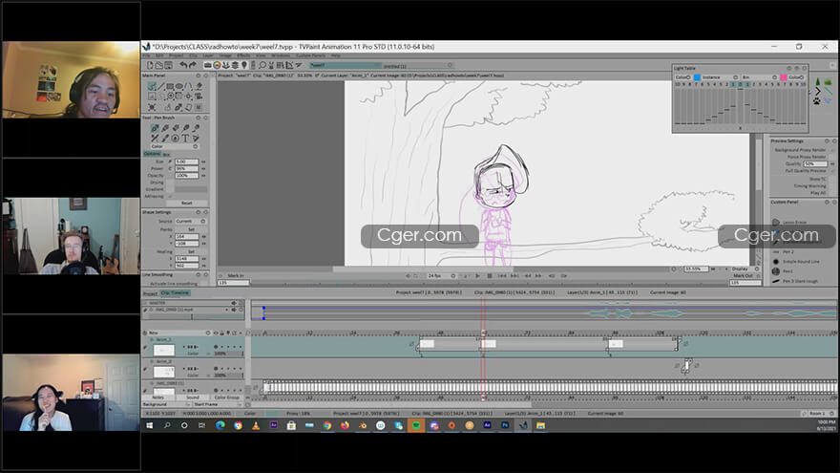This screenshot has width=840, height=473.
Task: Toggle the eye icon in the layer header
Action: [x=216, y=333]
